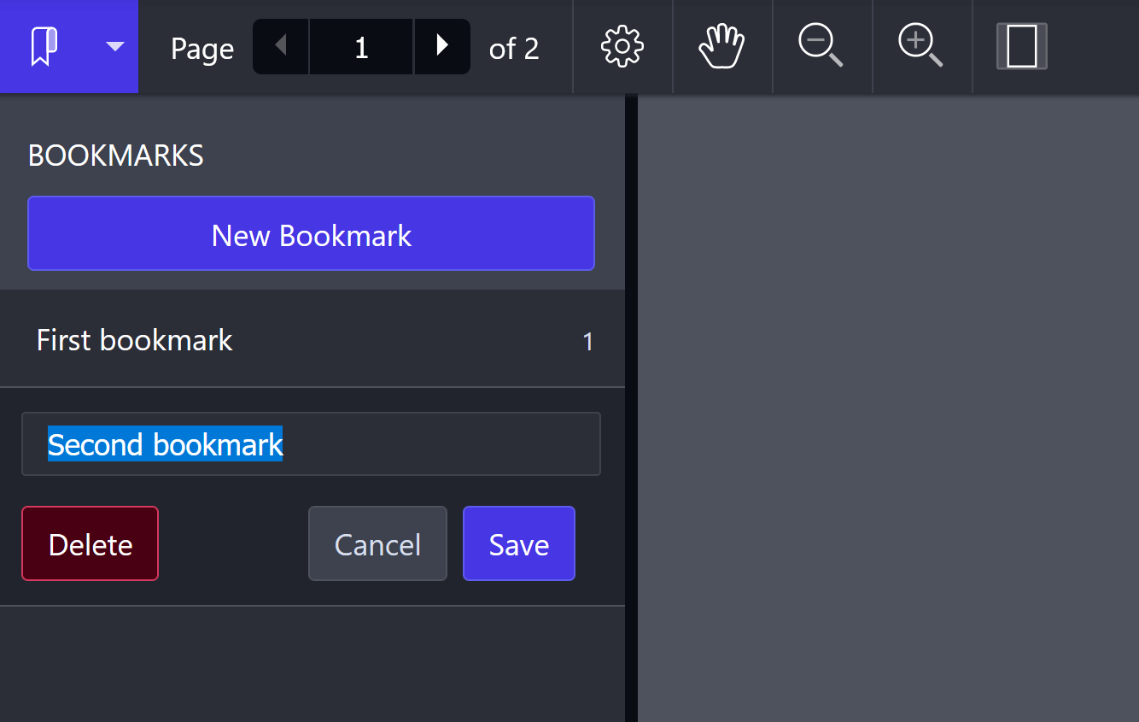Viewport: 1139px width, 722px height.
Task: Select the First bookmark entry
Action: [134, 339]
